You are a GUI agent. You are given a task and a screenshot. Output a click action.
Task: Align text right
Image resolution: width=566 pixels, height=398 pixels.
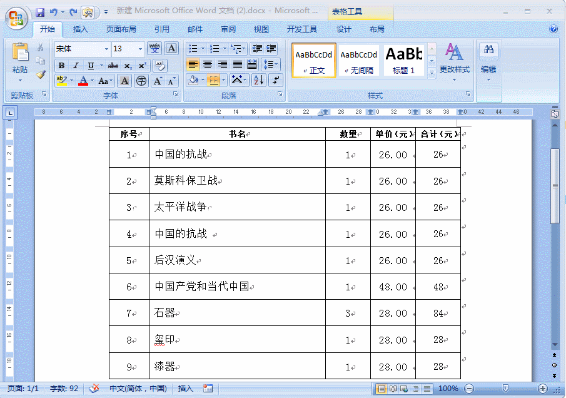point(223,64)
